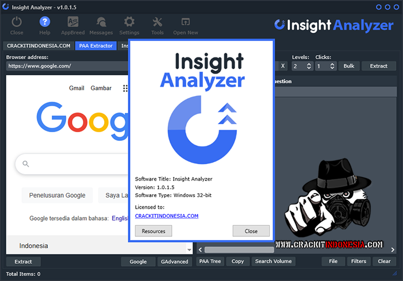Open Help from the toolbar
Viewport: 403px width, 281px height.
coord(45,22)
